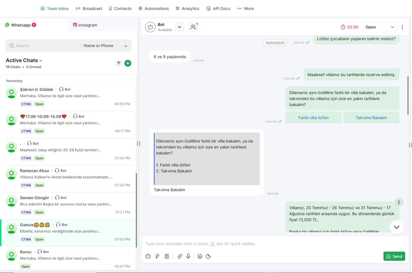Screen dimensions: 412x273
Task: Click the message input field
Action: (257, 244)
